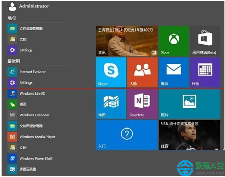This screenshot has width=225, height=177.
Task: Open the 邮件 mail tile
Action: pyautogui.click(x=174, y=73)
